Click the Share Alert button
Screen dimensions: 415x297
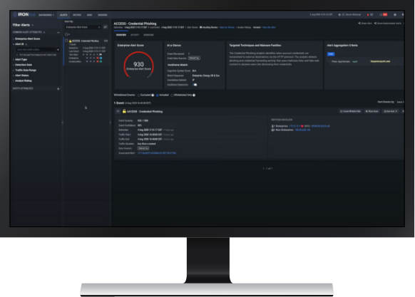pyautogui.click(x=365, y=24)
